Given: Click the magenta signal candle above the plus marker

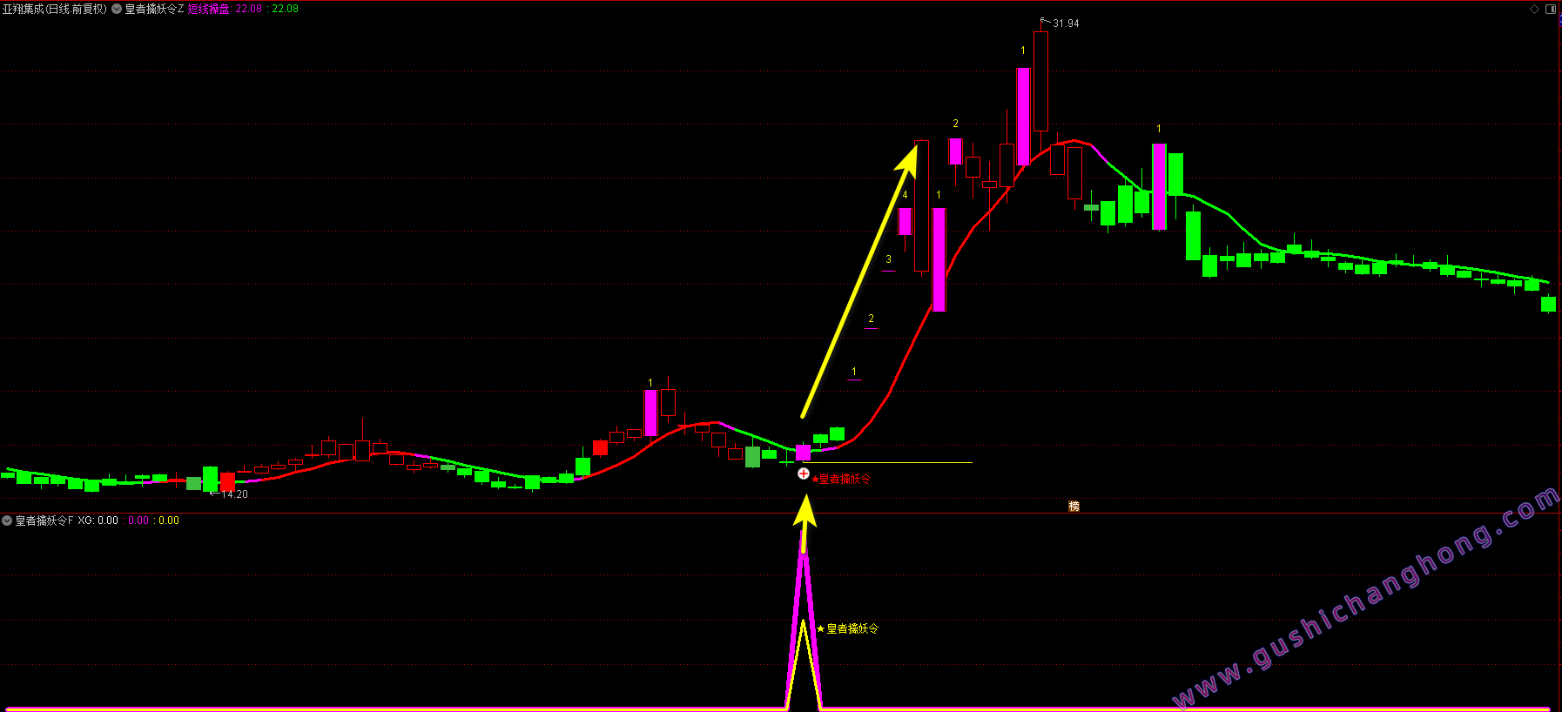Looking at the screenshot, I should pos(803,453).
